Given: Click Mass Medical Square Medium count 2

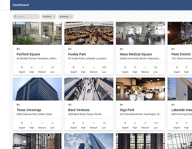Looking at the screenshot, I should click(145, 67).
